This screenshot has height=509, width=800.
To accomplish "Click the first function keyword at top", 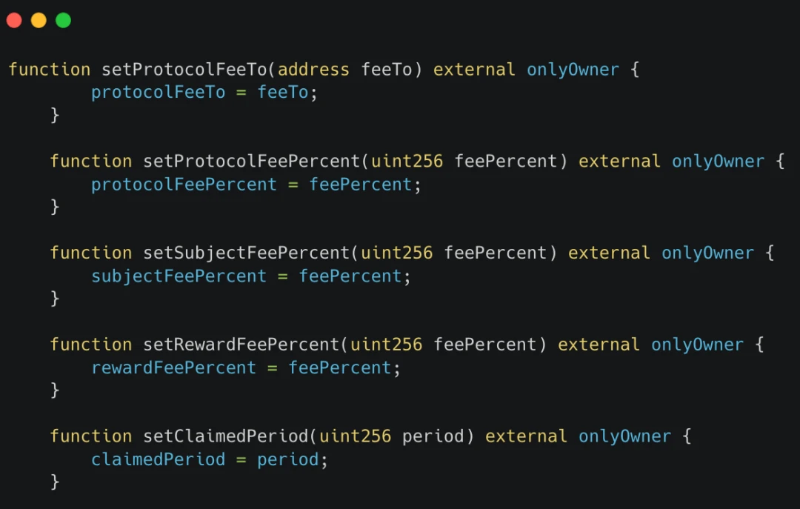I will (x=49, y=70).
